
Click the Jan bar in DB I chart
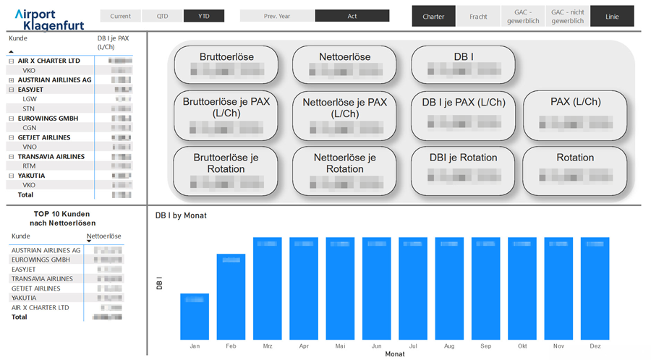[x=195, y=317]
